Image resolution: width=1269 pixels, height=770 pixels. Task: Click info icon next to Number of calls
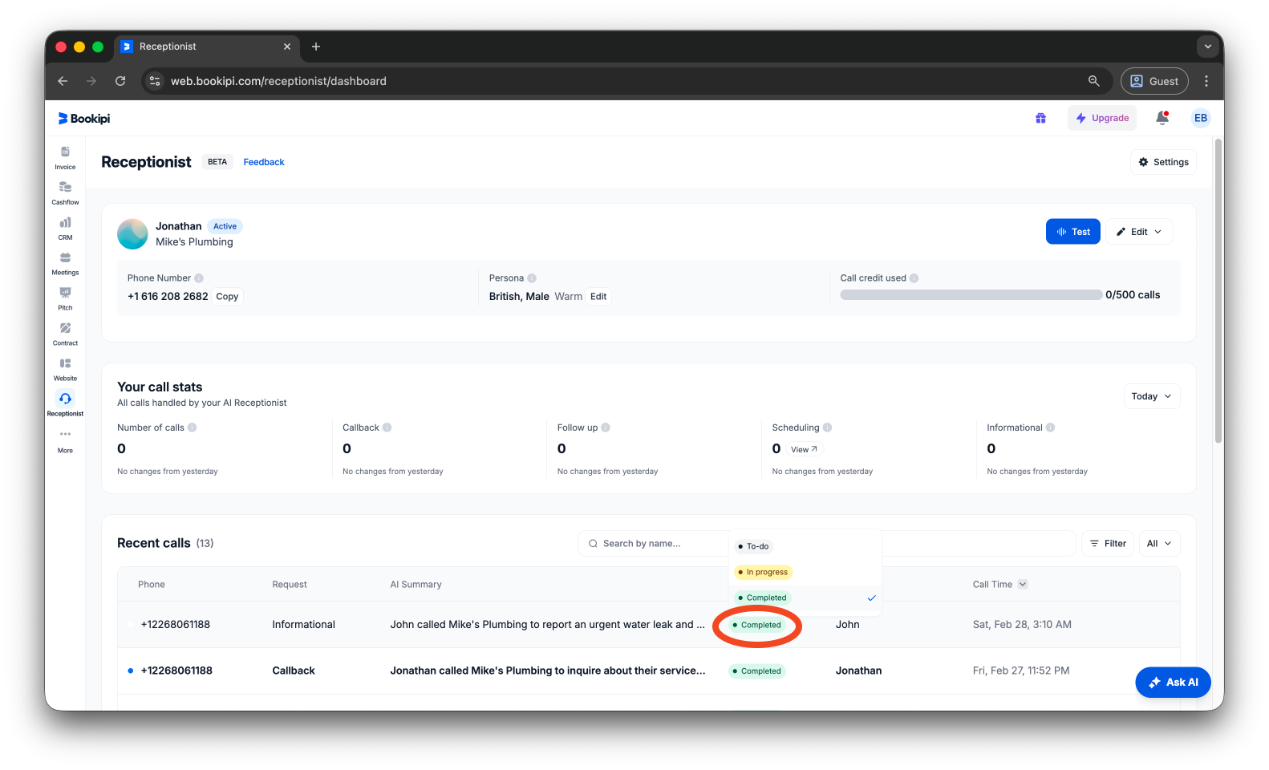pos(193,428)
